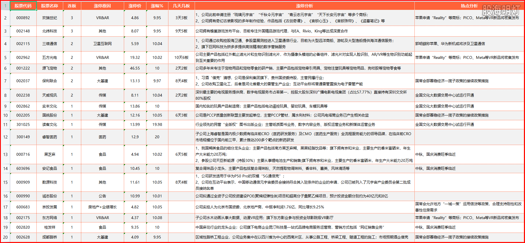Click the 涨停价 column header
The height and width of the screenshot is (243, 525).
coord(135,6)
